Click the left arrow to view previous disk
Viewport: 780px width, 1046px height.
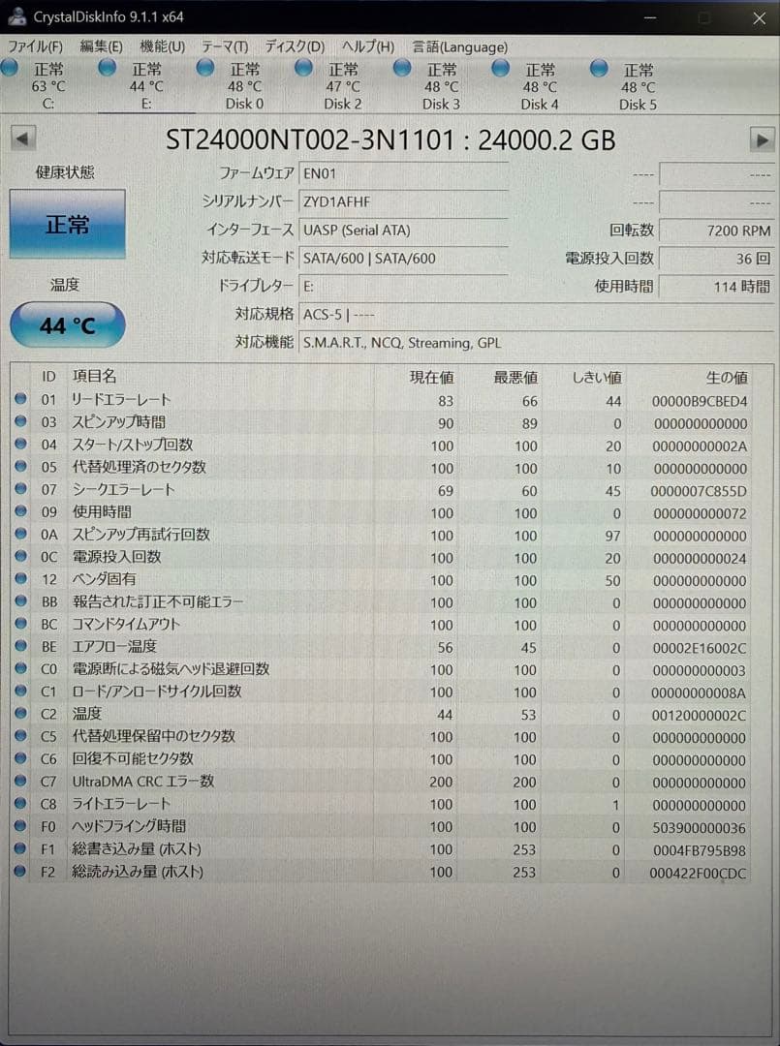click(x=21, y=138)
